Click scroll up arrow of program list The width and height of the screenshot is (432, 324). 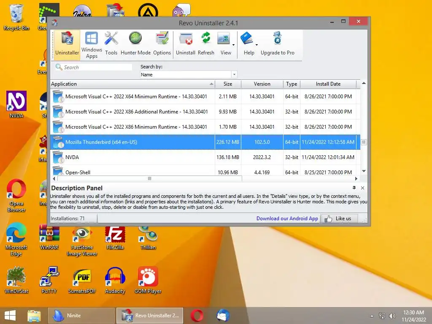point(364,83)
